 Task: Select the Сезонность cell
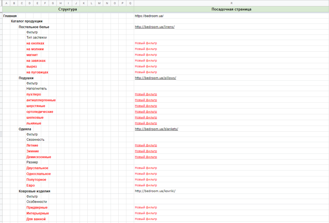[35, 140]
